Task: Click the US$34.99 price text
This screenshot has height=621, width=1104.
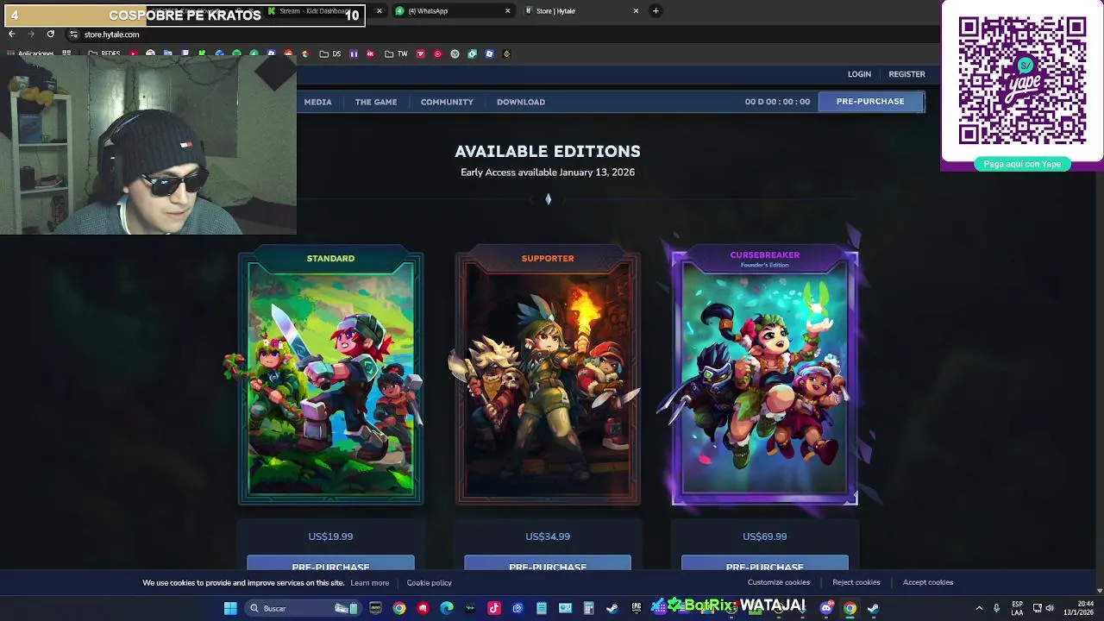Action: pos(548,536)
